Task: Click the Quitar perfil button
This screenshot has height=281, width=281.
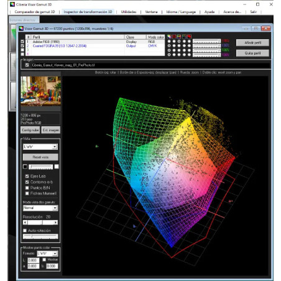Action: [x=252, y=53]
